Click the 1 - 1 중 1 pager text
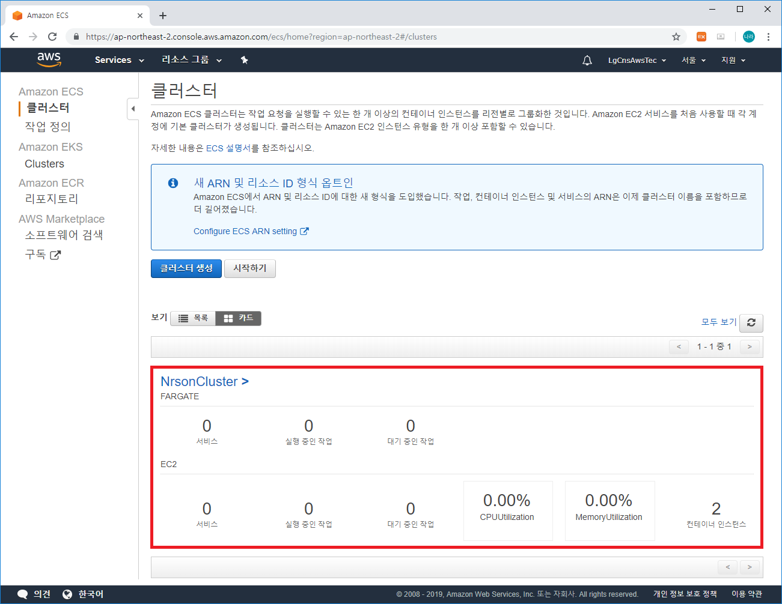Image resolution: width=782 pixels, height=604 pixels. (714, 347)
